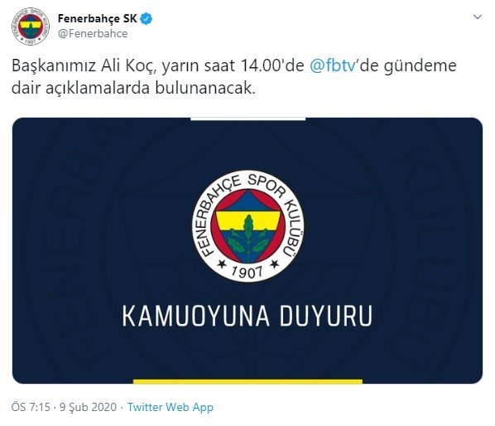495x426 pixels.
Task: Click the green oak leaf in the crest
Action: (248, 239)
